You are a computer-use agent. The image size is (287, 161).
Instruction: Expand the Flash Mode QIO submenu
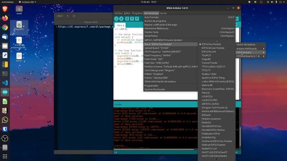[170, 59]
